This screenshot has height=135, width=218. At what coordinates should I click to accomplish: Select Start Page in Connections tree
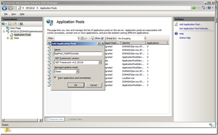pyautogui.click(x=15, y=28)
